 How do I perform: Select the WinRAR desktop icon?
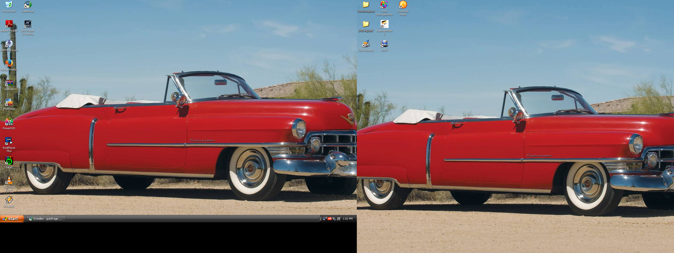point(9,85)
